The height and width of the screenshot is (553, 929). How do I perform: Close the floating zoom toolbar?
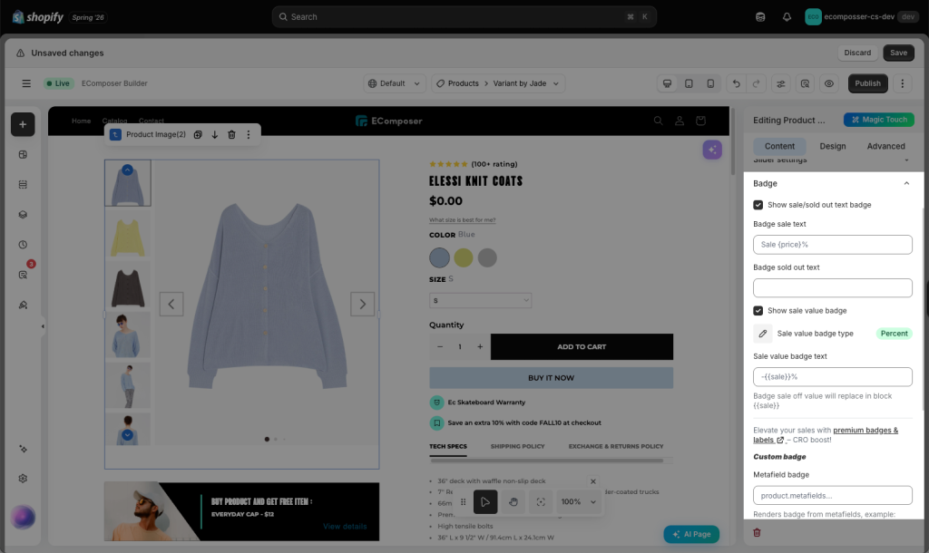[593, 481]
